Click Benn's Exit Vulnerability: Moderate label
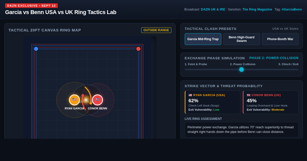307x161 pixels. [266, 110]
